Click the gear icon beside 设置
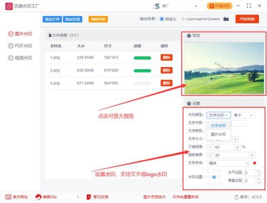The width and height of the screenshot is (267, 203). click(189, 104)
